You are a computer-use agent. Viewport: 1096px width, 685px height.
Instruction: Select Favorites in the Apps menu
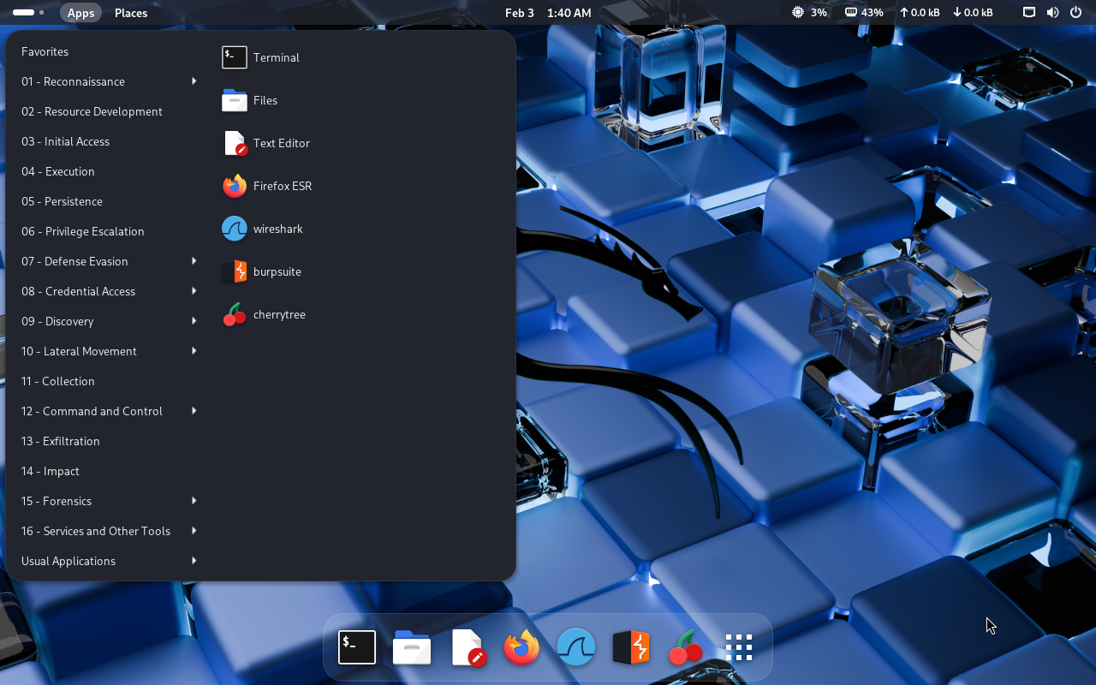[45, 51]
